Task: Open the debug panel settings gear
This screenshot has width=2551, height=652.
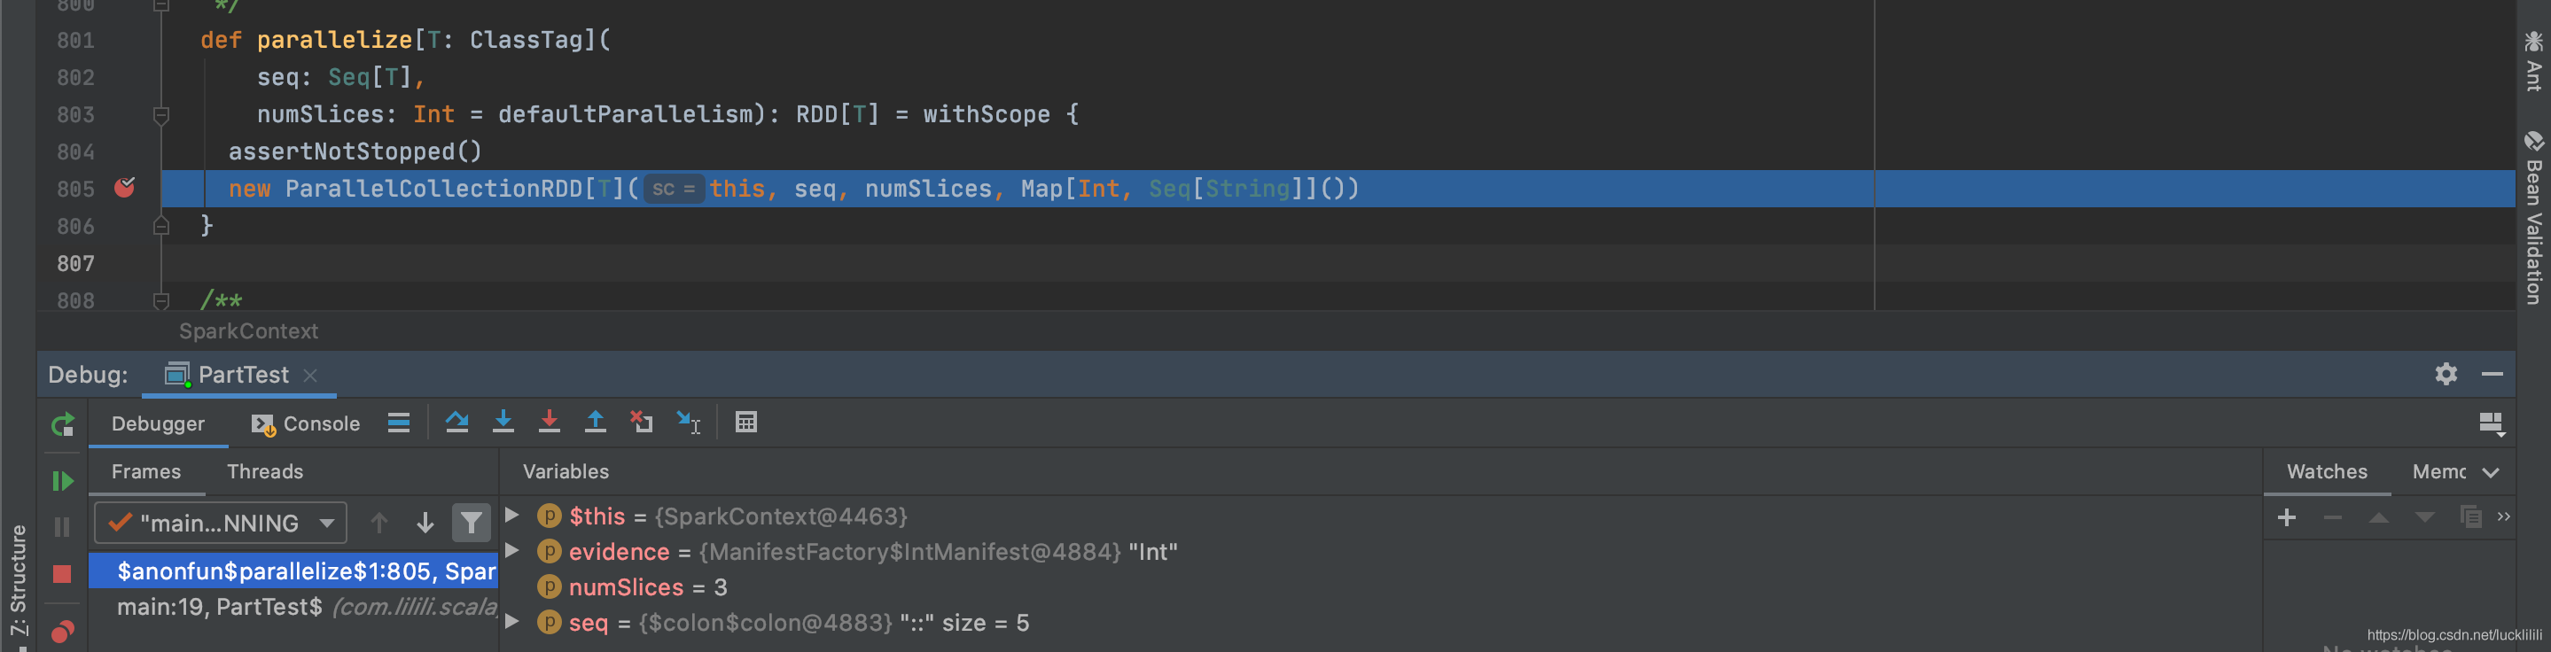Action: (2446, 374)
